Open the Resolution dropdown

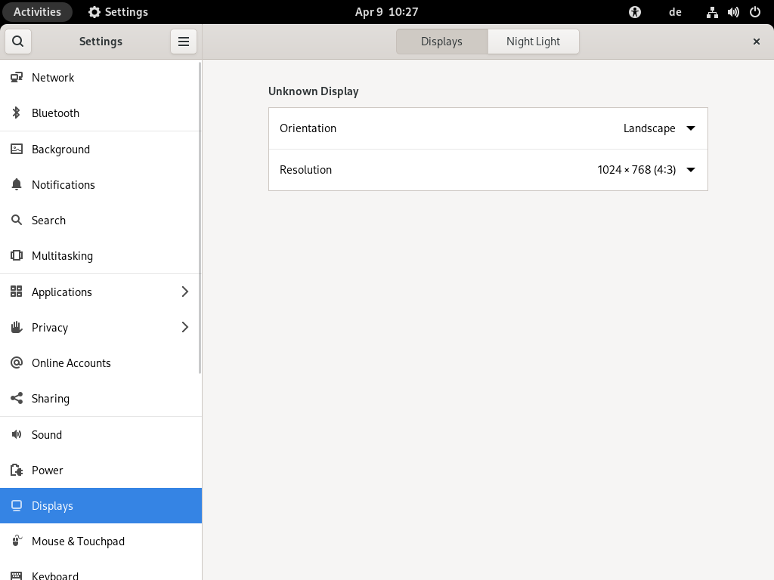tap(646, 170)
